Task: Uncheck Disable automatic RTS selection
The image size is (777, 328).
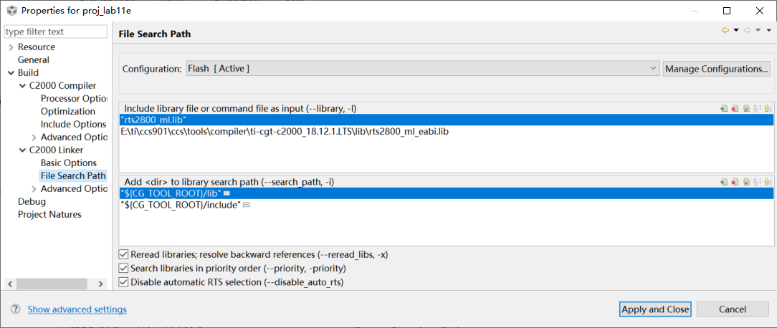Action: (x=124, y=282)
